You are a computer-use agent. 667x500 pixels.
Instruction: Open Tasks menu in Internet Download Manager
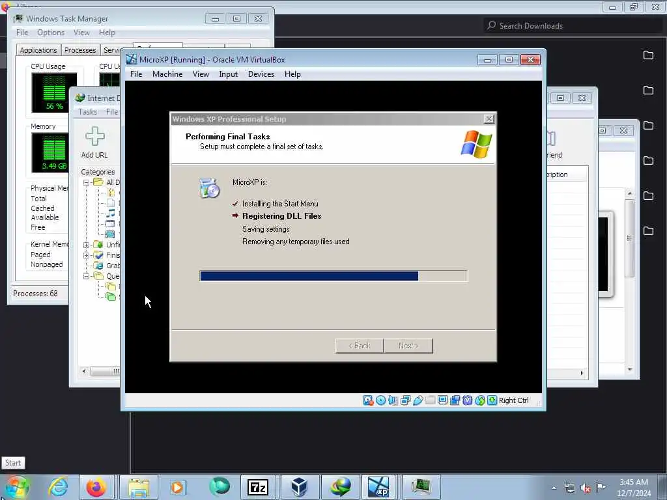tap(87, 112)
